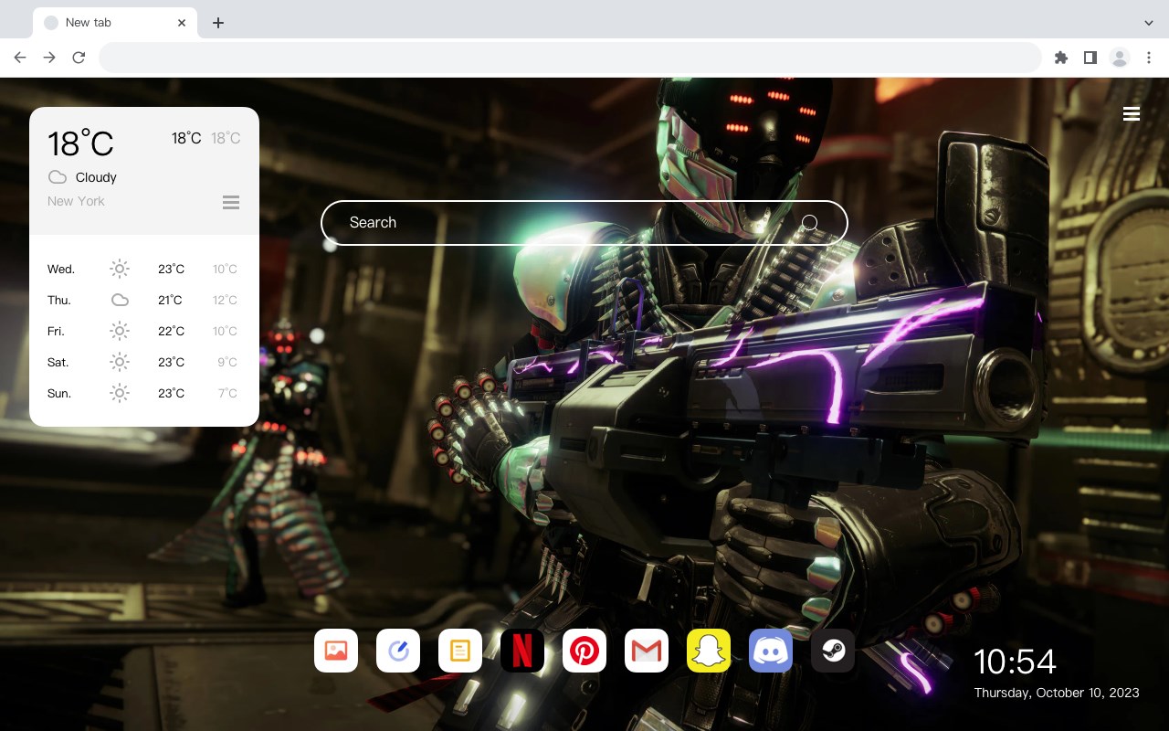The width and height of the screenshot is (1169, 731).
Task: Open the Snapchat shortcut
Action: point(709,651)
